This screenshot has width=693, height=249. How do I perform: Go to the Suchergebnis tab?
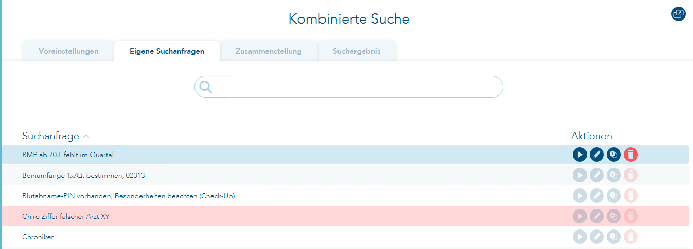pyautogui.click(x=357, y=51)
